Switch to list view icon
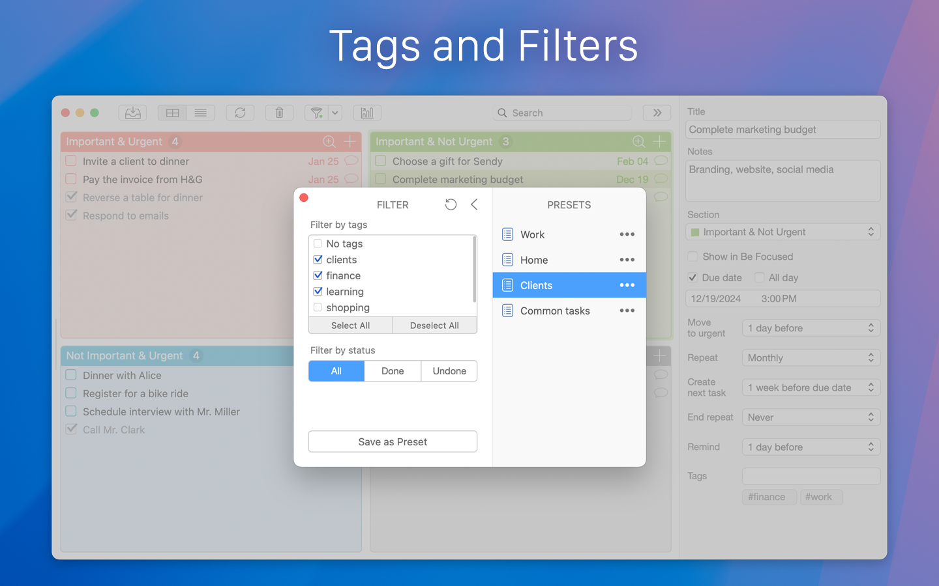Screen dimensions: 939x586 point(201,113)
